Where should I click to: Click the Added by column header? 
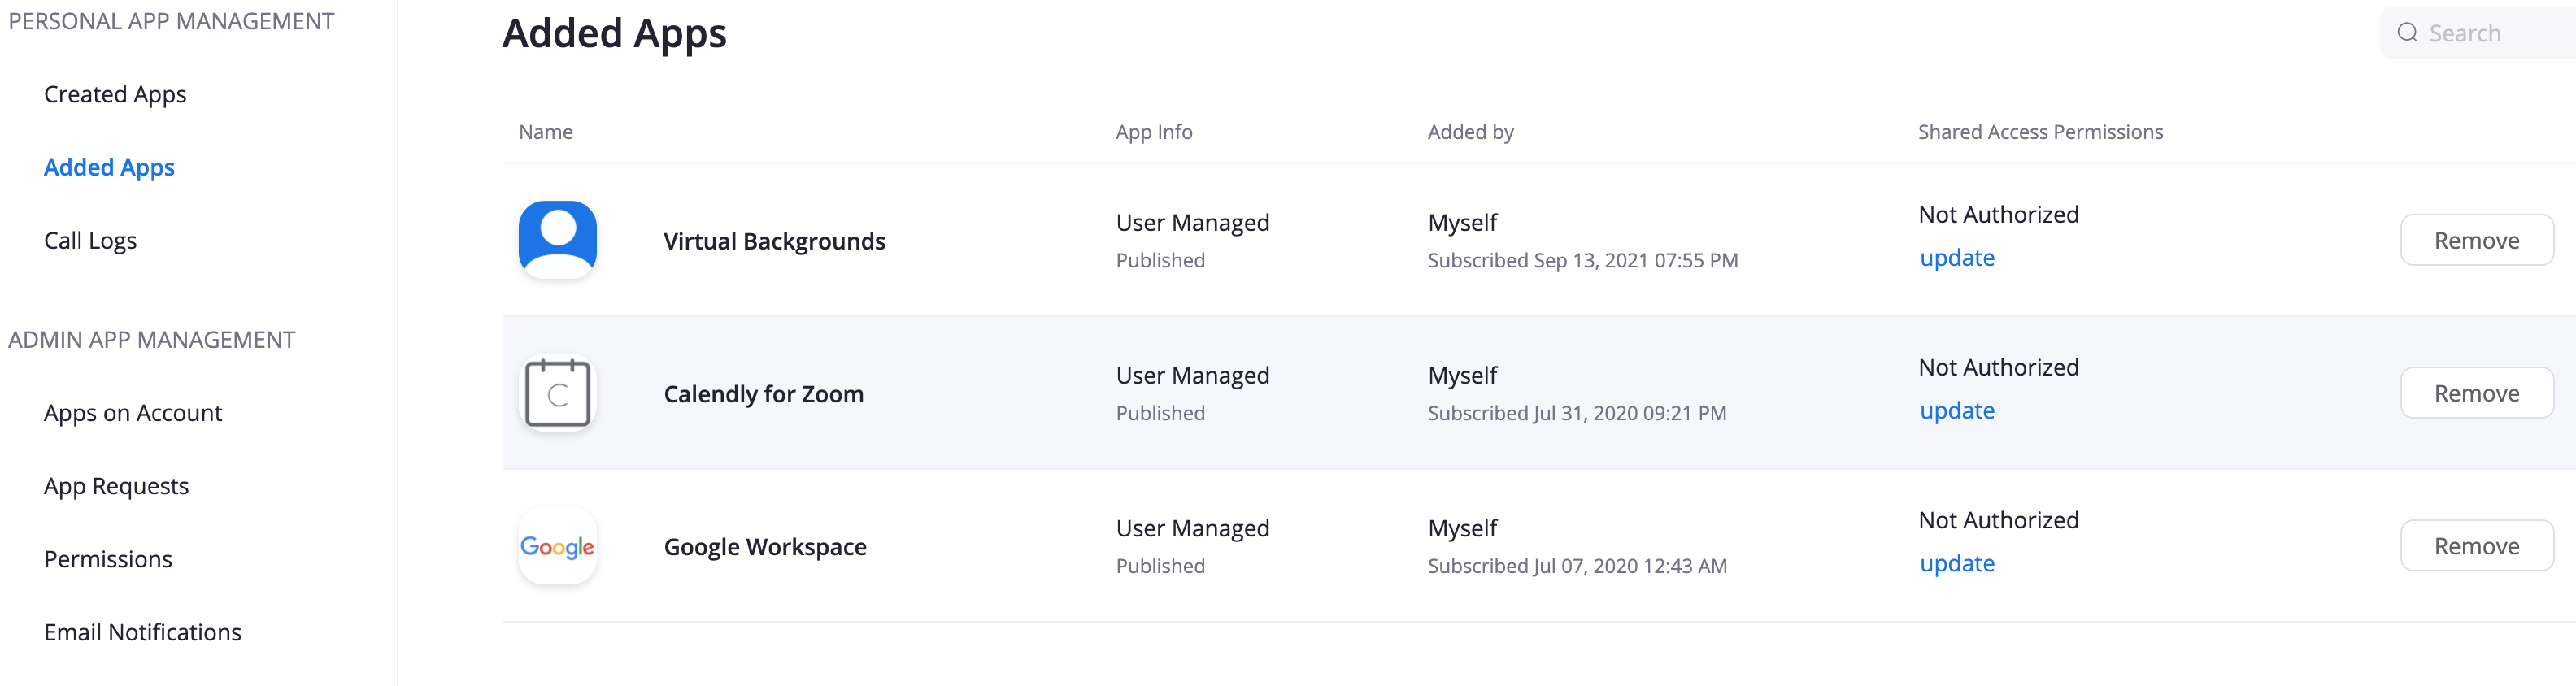(1470, 132)
